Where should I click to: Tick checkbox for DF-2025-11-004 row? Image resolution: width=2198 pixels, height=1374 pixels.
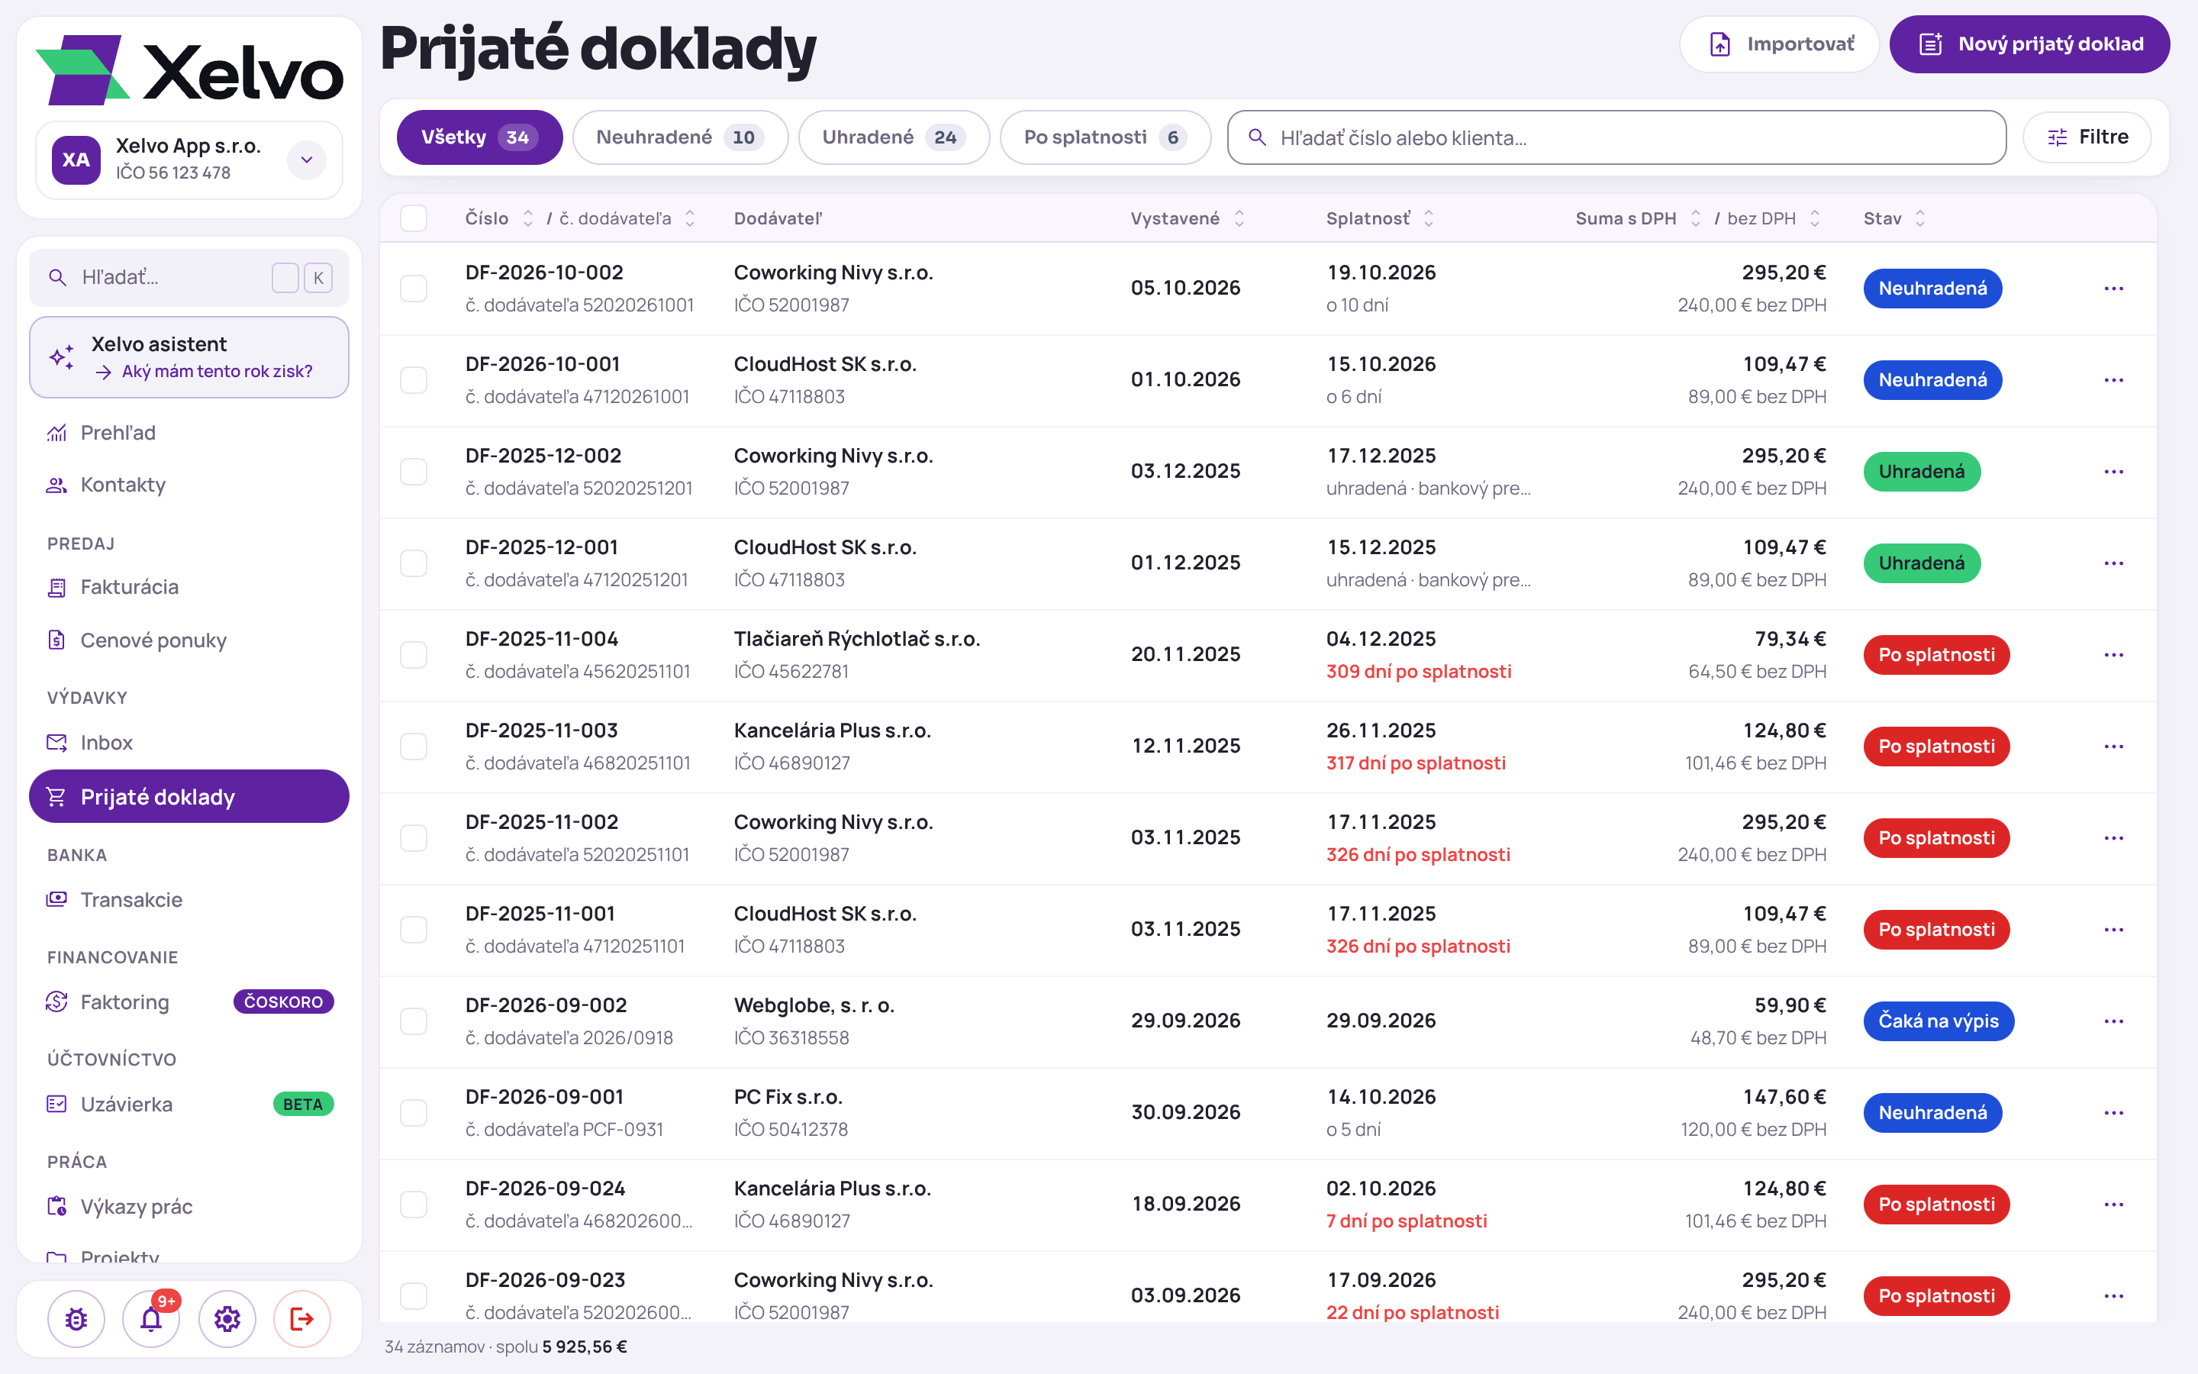(413, 654)
